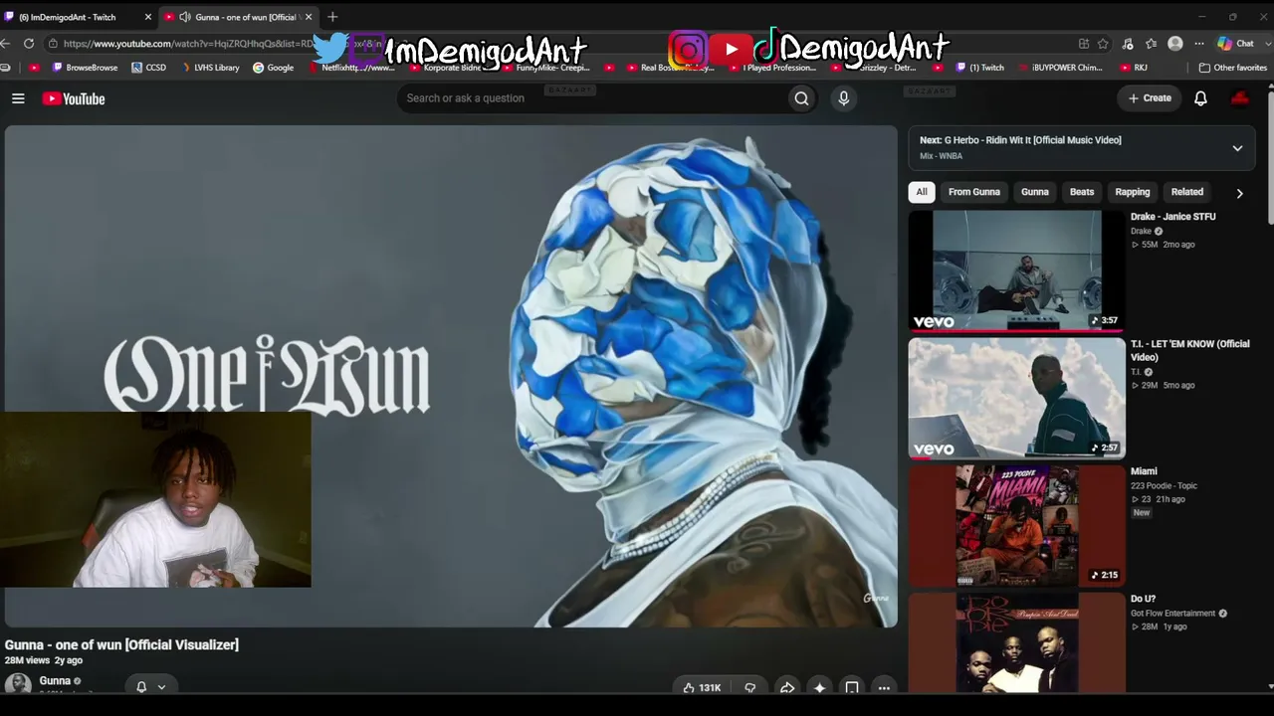
Task: Close the ImDemigodAnt Twitch tab
Action: click(148, 17)
